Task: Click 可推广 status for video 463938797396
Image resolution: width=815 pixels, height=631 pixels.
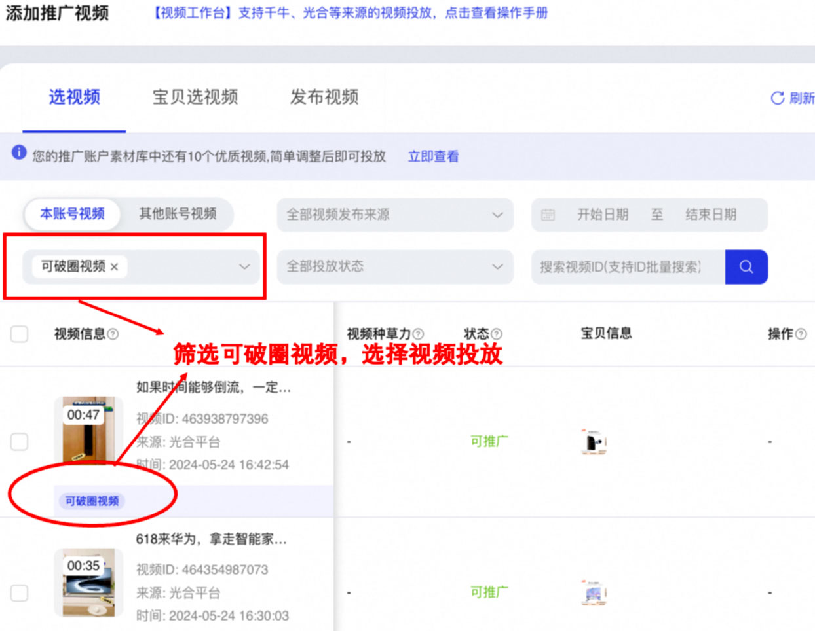Action: click(489, 442)
